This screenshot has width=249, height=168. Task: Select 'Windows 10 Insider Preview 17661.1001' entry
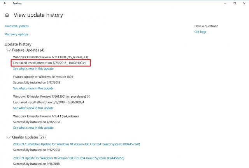[x=52, y=97]
